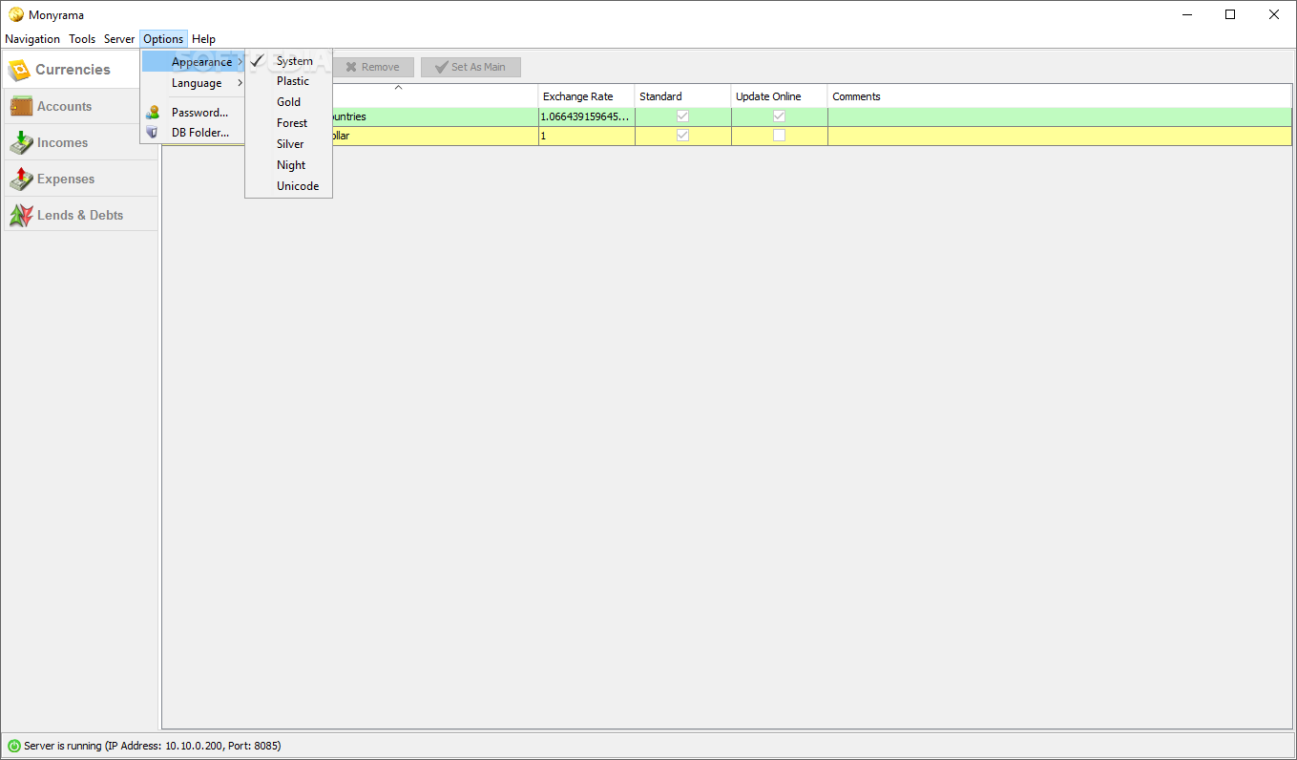Click the Incomes money icon
Image resolution: width=1297 pixels, height=760 pixels.
point(21,142)
